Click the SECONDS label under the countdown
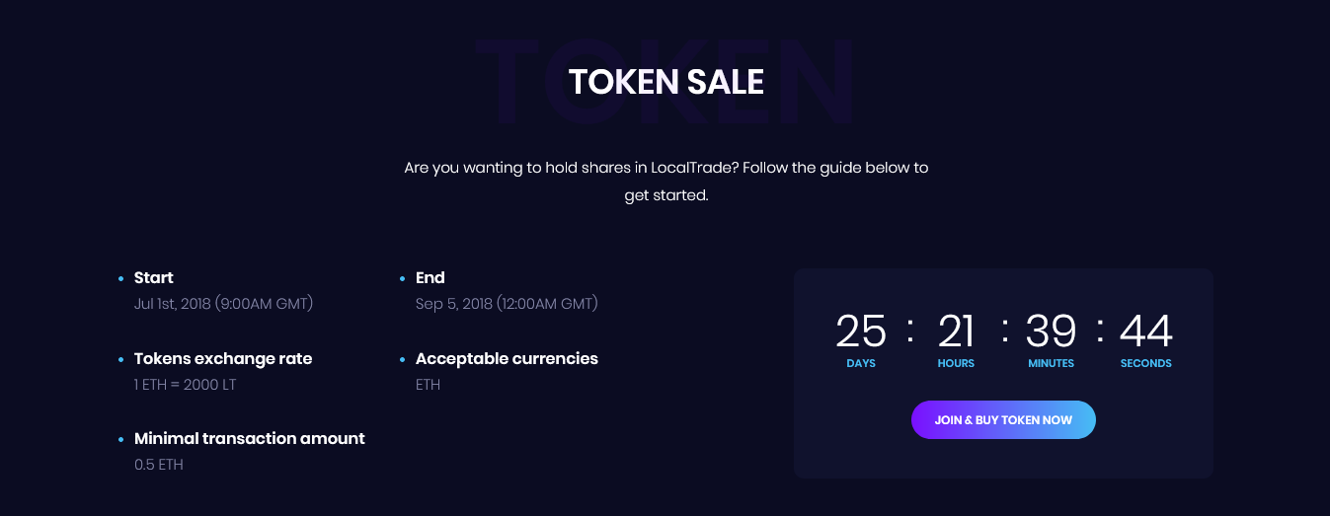This screenshot has height=516, width=1330. (1145, 364)
